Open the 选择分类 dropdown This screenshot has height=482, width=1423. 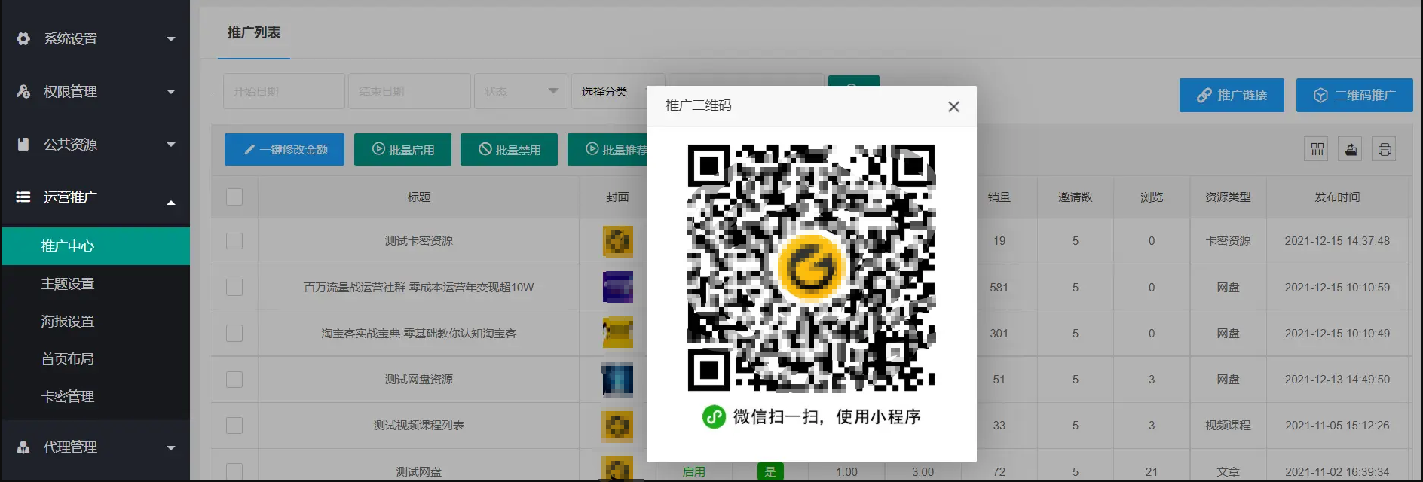tap(609, 91)
